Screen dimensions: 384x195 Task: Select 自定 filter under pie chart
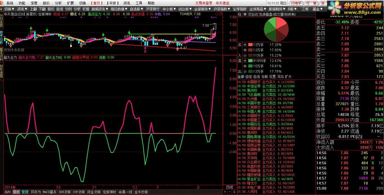[249, 77]
